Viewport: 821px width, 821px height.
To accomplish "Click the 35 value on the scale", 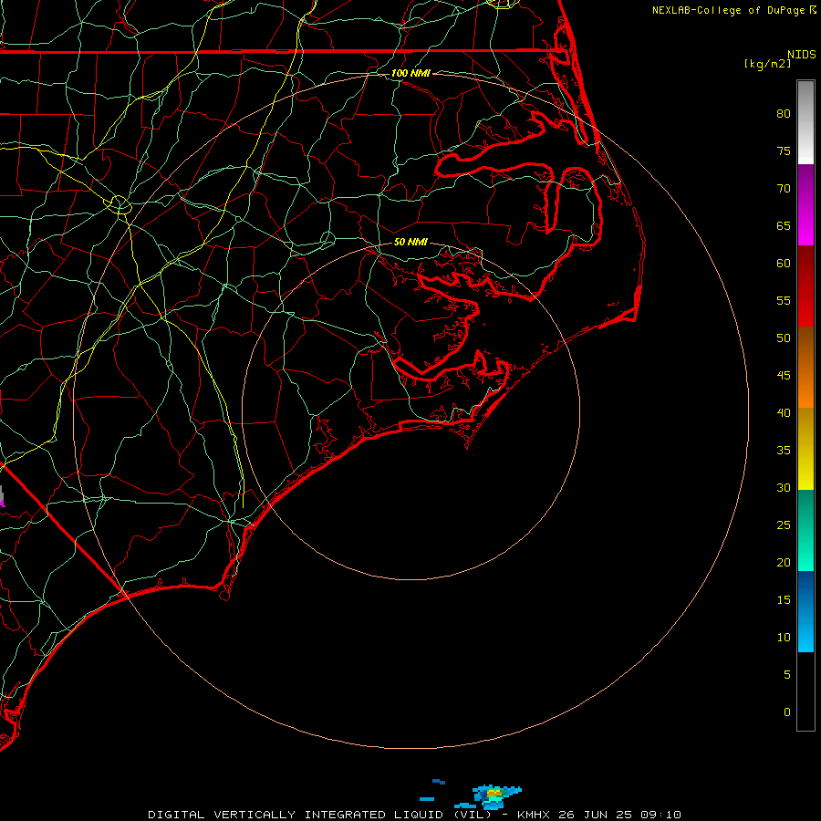I will [x=784, y=451].
